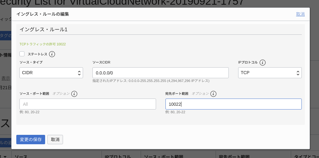Click the sort arrow in leftmost table header
The width and height of the screenshot is (319, 158).
[5, 156]
